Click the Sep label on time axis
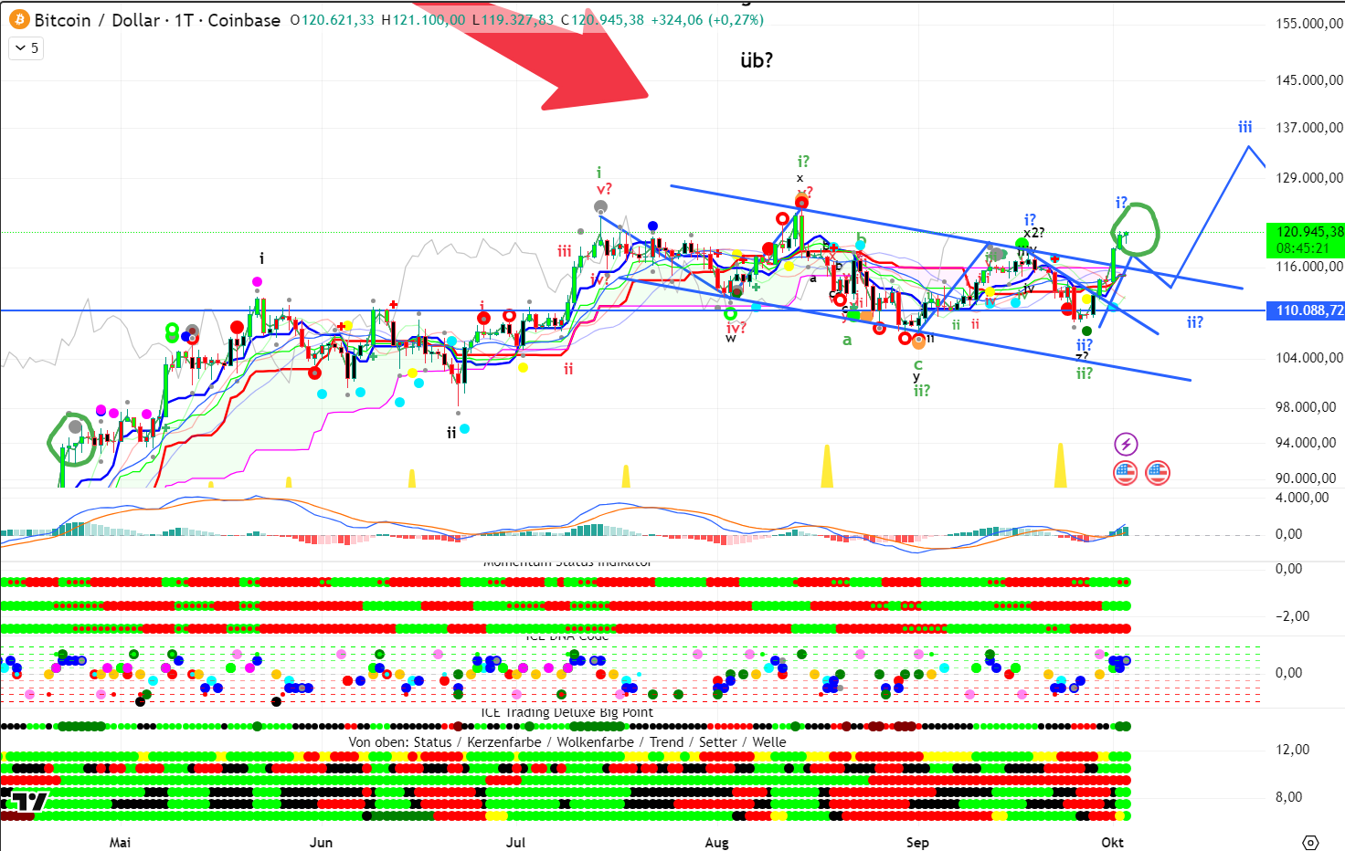The height and width of the screenshot is (851, 1345). tap(917, 842)
